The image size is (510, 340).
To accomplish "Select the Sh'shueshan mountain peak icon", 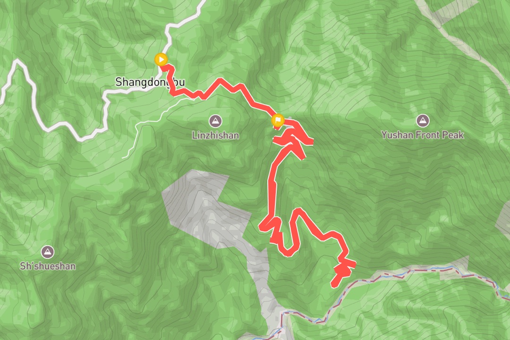I will click(x=48, y=252).
